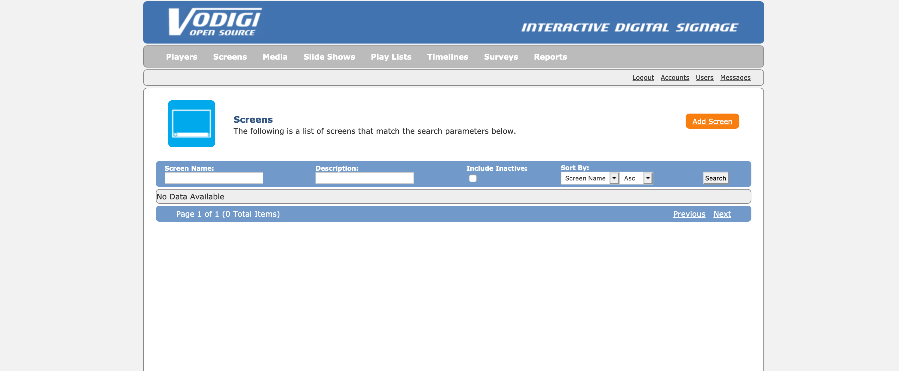This screenshot has height=371, width=899.
Task: Navigate to Play Lists
Action: (391, 57)
